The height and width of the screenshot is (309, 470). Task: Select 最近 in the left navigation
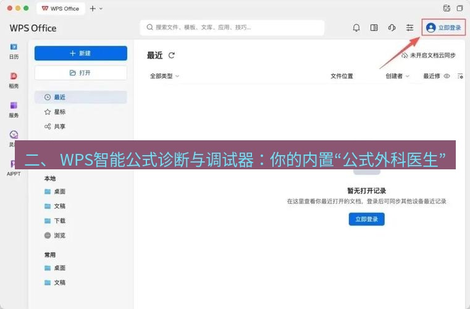tap(81, 97)
